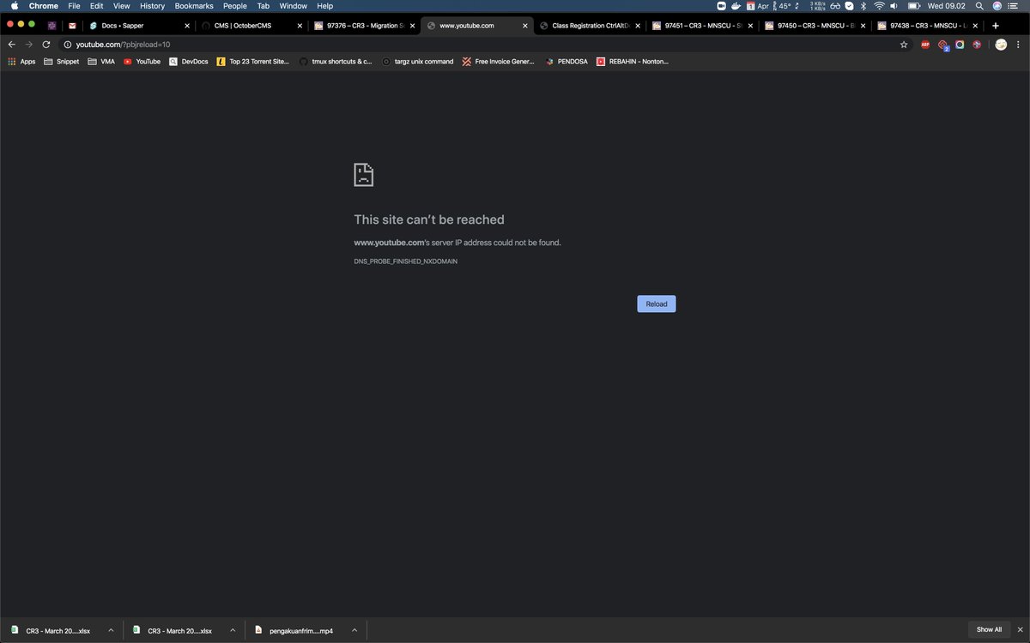The width and height of the screenshot is (1030, 643).
Task: Click Show All downloads button
Action: pyautogui.click(x=989, y=629)
